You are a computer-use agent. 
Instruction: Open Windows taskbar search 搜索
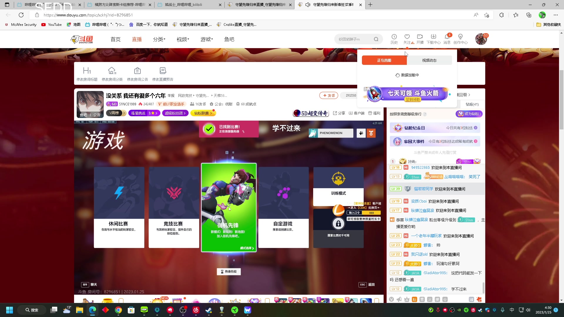(x=32, y=310)
